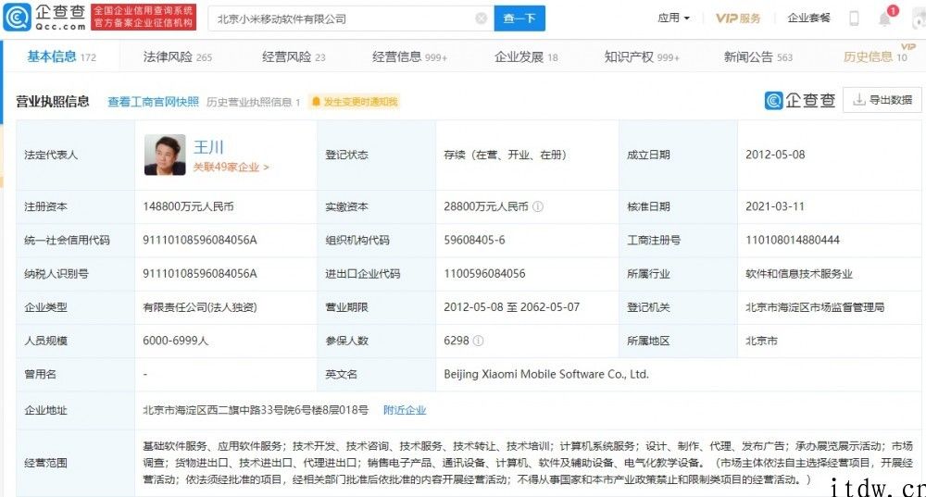Click 发生变更时通知我 button
This screenshot has width=926, height=497.
pyautogui.click(x=354, y=102)
